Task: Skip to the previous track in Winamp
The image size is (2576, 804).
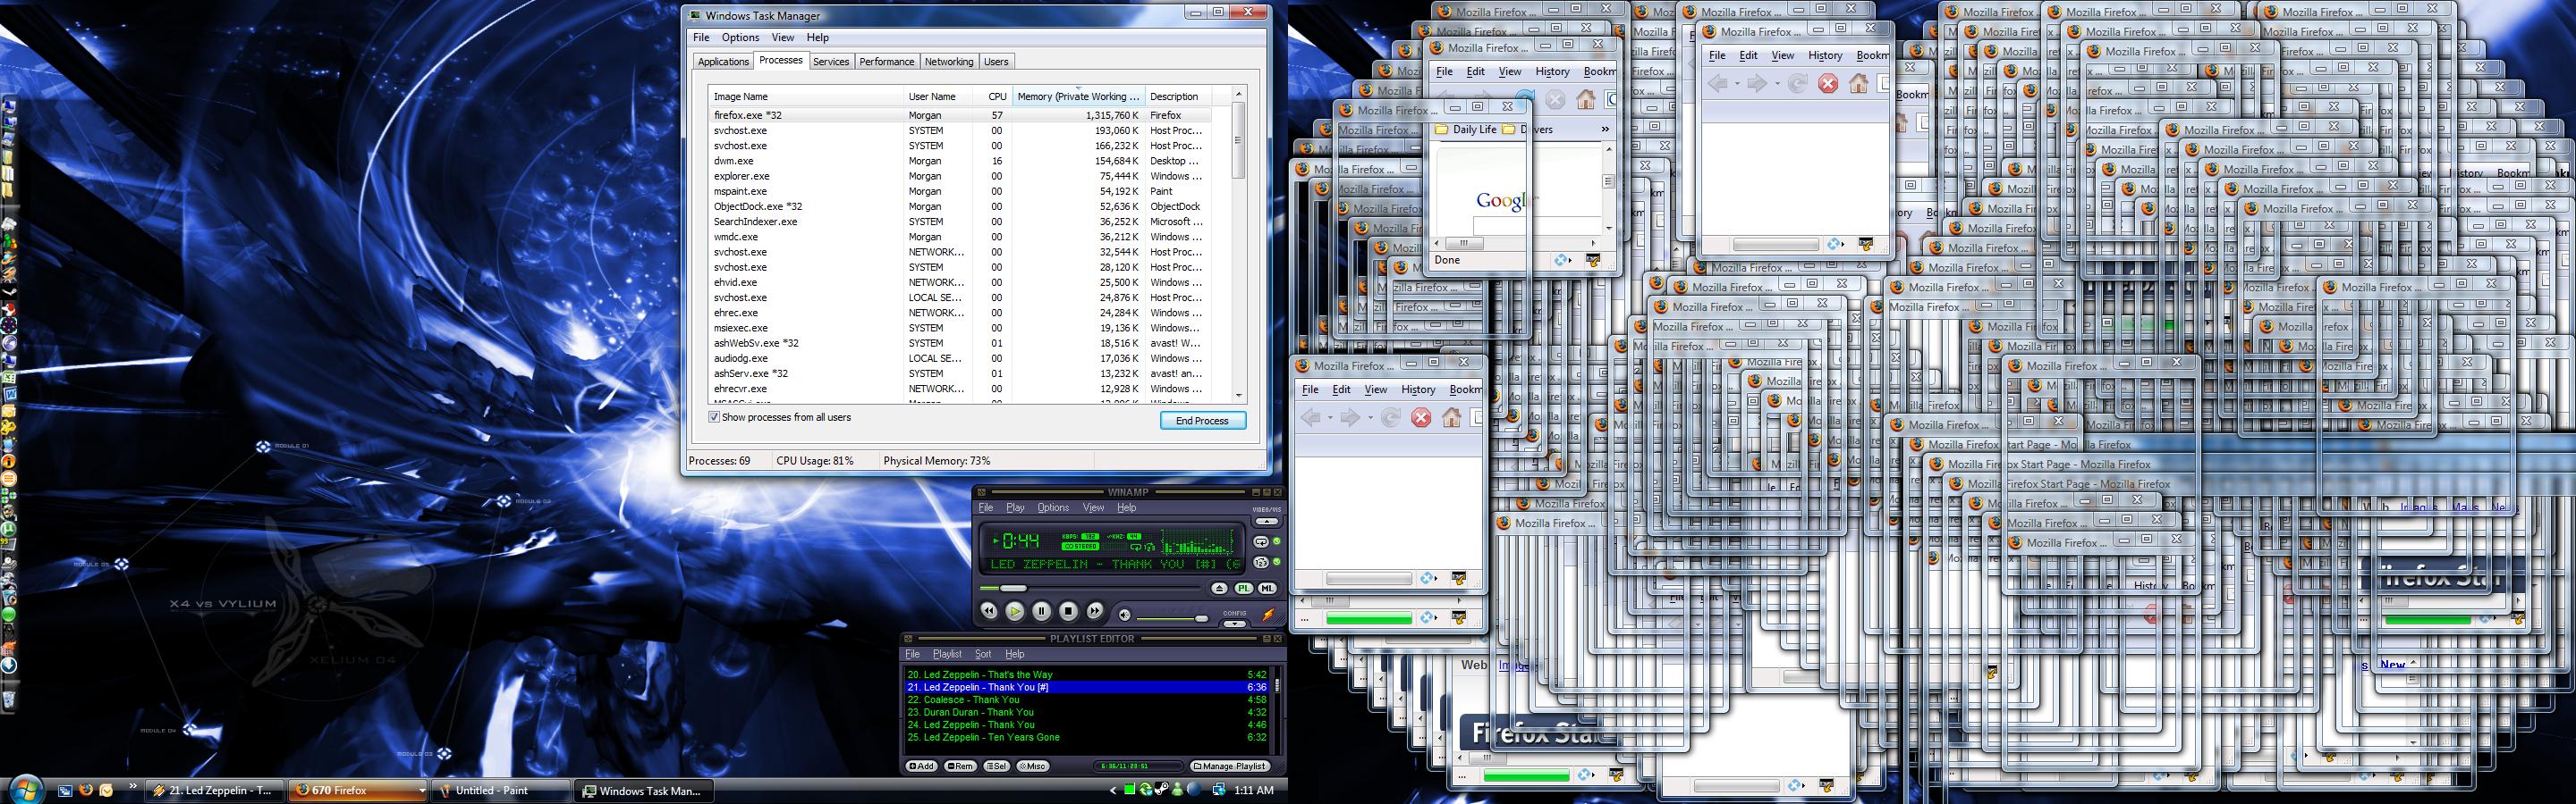Action: [988, 611]
